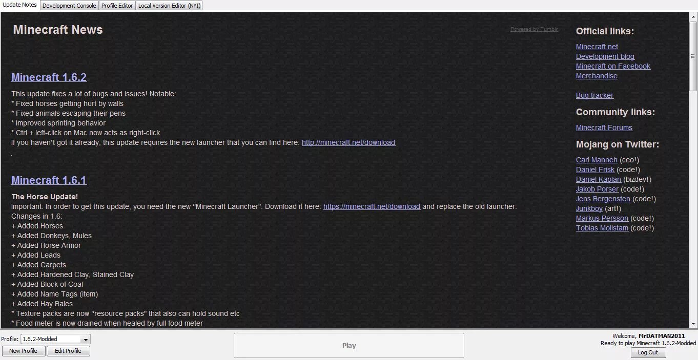
Task: Open the Local Version Editor (NYI) tab
Action: [x=169, y=6]
